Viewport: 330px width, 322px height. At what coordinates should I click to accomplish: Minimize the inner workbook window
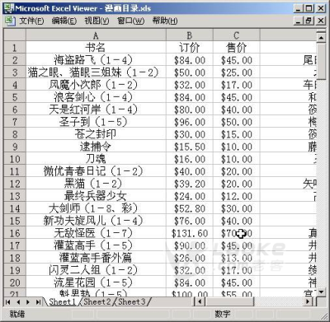point(299,21)
